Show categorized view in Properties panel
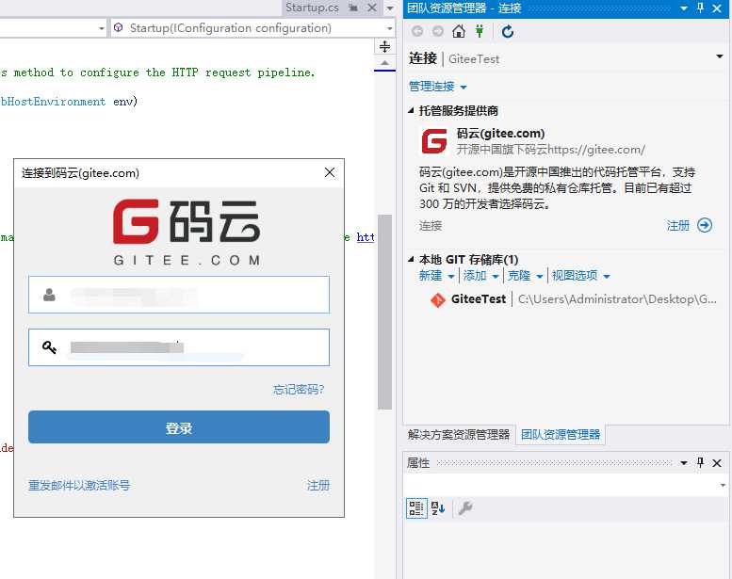732x579 pixels. tap(416, 508)
